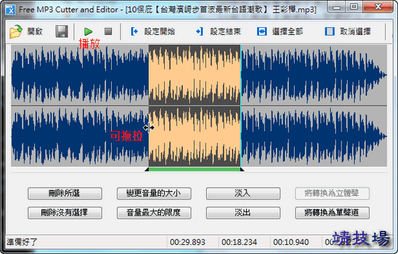Stop playback with the square stop icon
This screenshot has height=254, width=398.
pos(108,31)
